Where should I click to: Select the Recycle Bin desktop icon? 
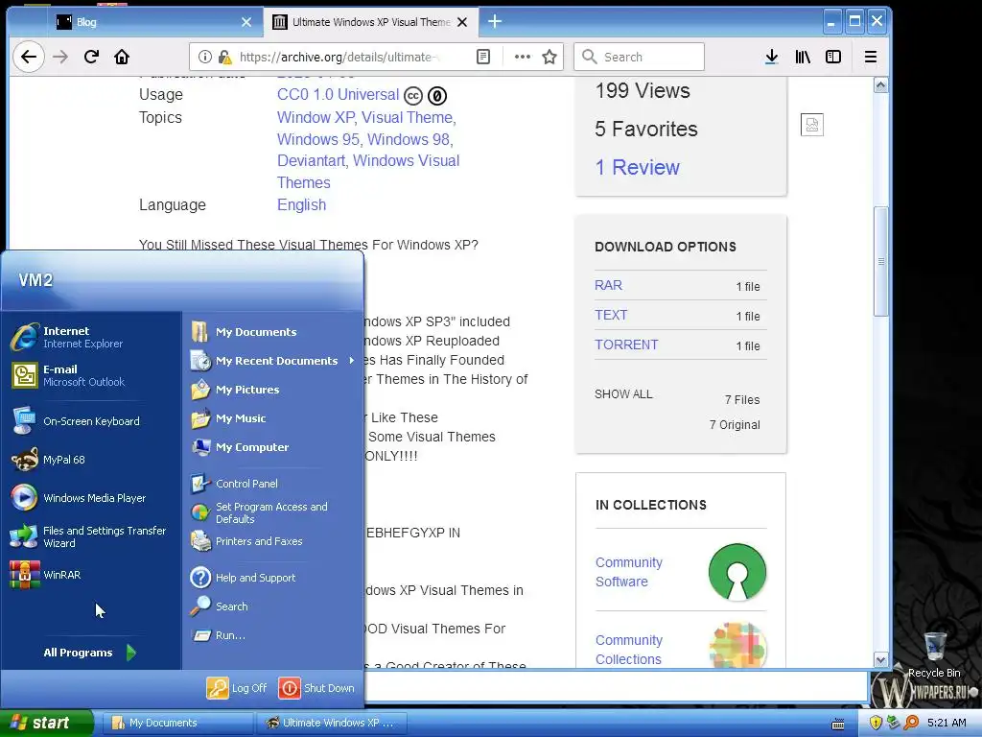pyautogui.click(x=934, y=654)
